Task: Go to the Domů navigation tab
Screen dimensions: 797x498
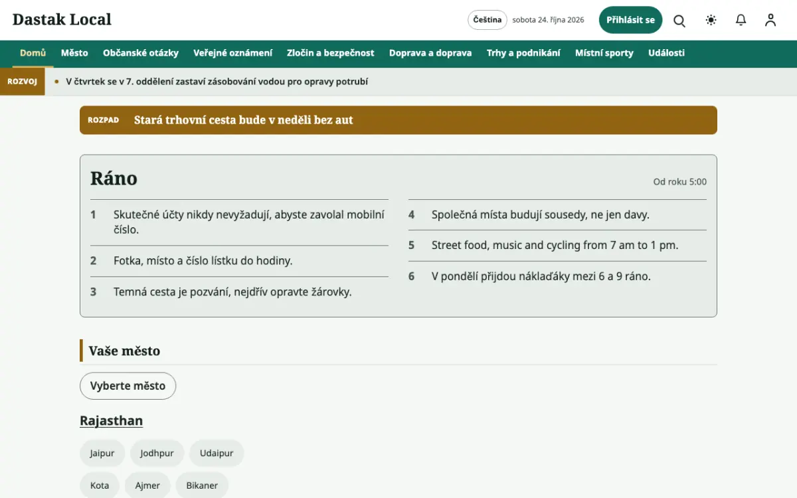Action: point(33,53)
